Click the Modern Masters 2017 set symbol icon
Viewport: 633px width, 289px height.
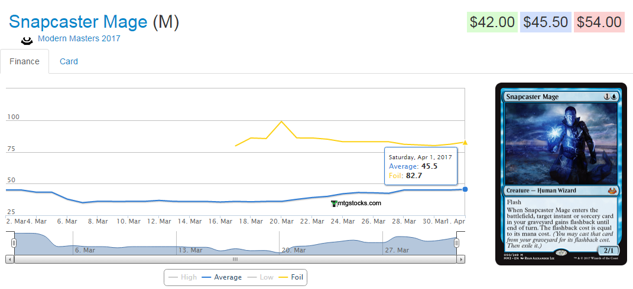(27, 40)
